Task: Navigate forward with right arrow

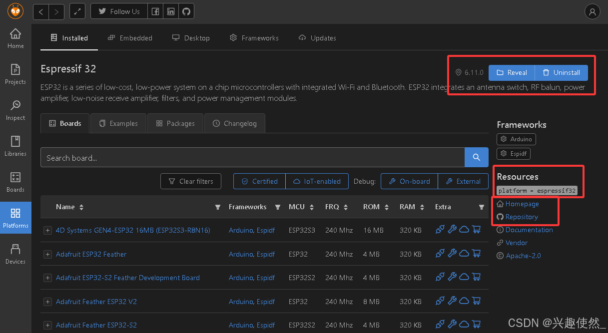Action: (x=56, y=11)
